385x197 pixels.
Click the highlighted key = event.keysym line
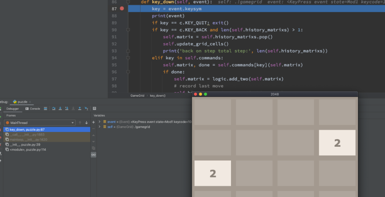pyautogui.click(x=256, y=9)
